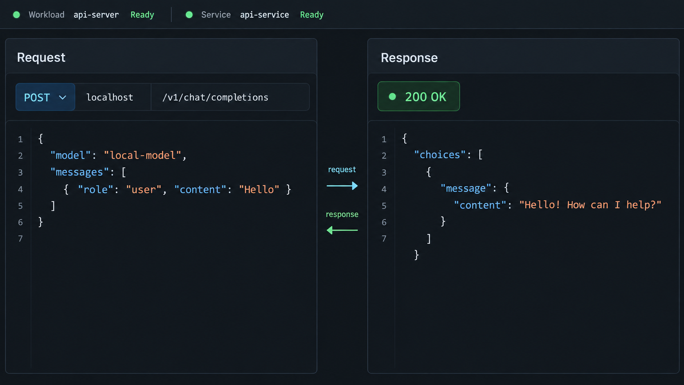Viewport: 684px width, 385px height.
Task: Click the "choices" key in response
Action: pyautogui.click(x=440, y=155)
